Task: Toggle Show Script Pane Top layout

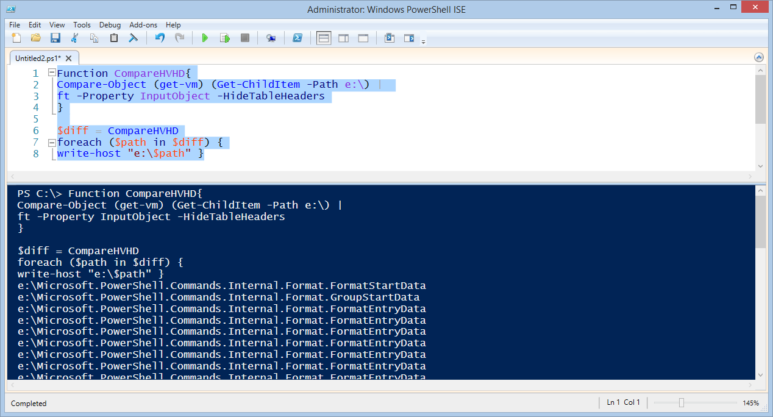Action: coord(324,38)
